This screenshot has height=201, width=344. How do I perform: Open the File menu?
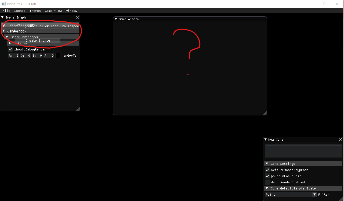coord(6,11)
